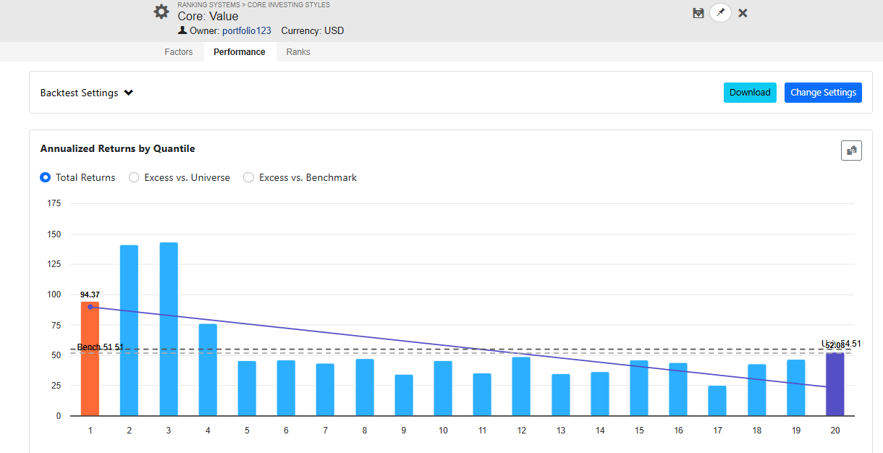Pin this ranking system with the pushpin
The width and height of the screenshot is (883, 453).
click(x=720, y=13)
